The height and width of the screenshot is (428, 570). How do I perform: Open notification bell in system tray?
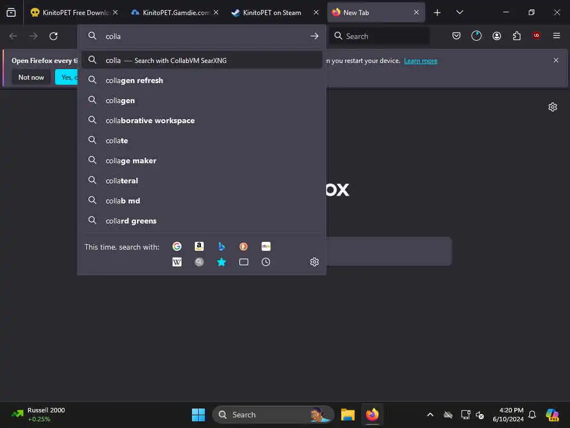pos(532,415)
